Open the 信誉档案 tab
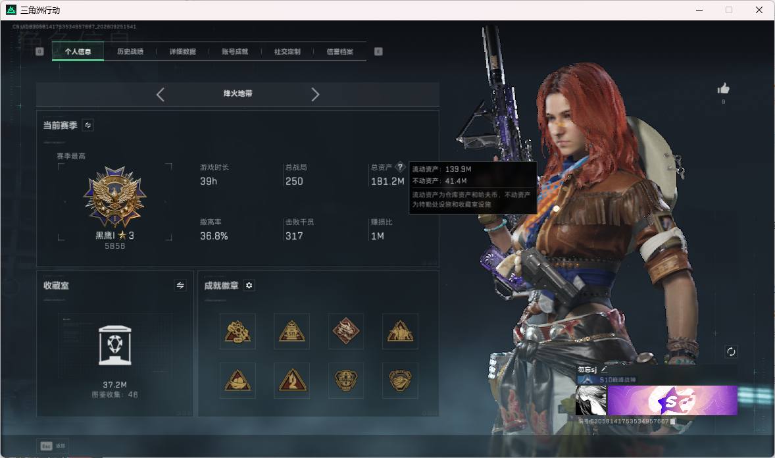This screenshot has height=458, width=775. click(x=339, y=51)
